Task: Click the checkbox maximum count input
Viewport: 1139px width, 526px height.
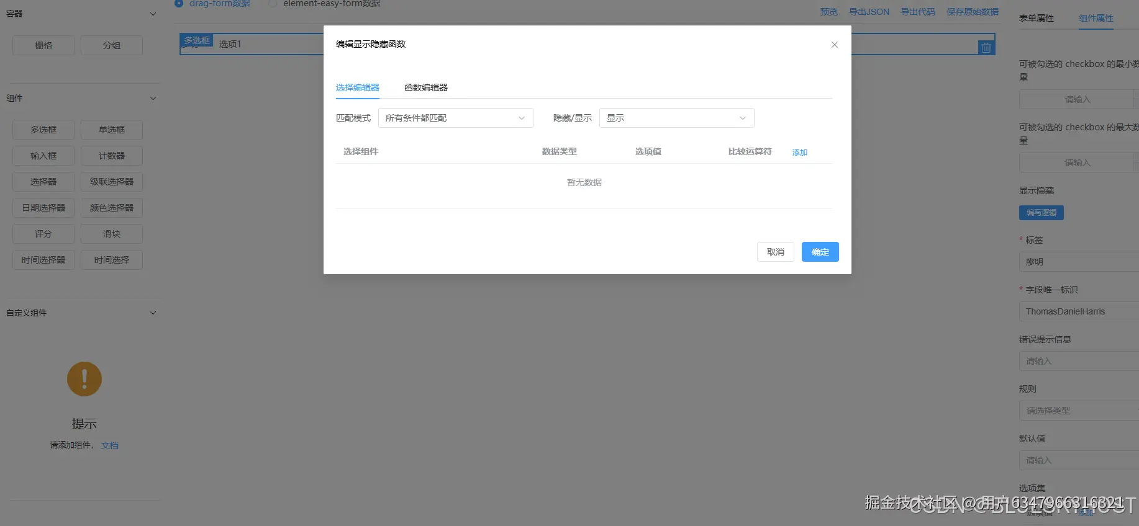Action: [1078, 163]
